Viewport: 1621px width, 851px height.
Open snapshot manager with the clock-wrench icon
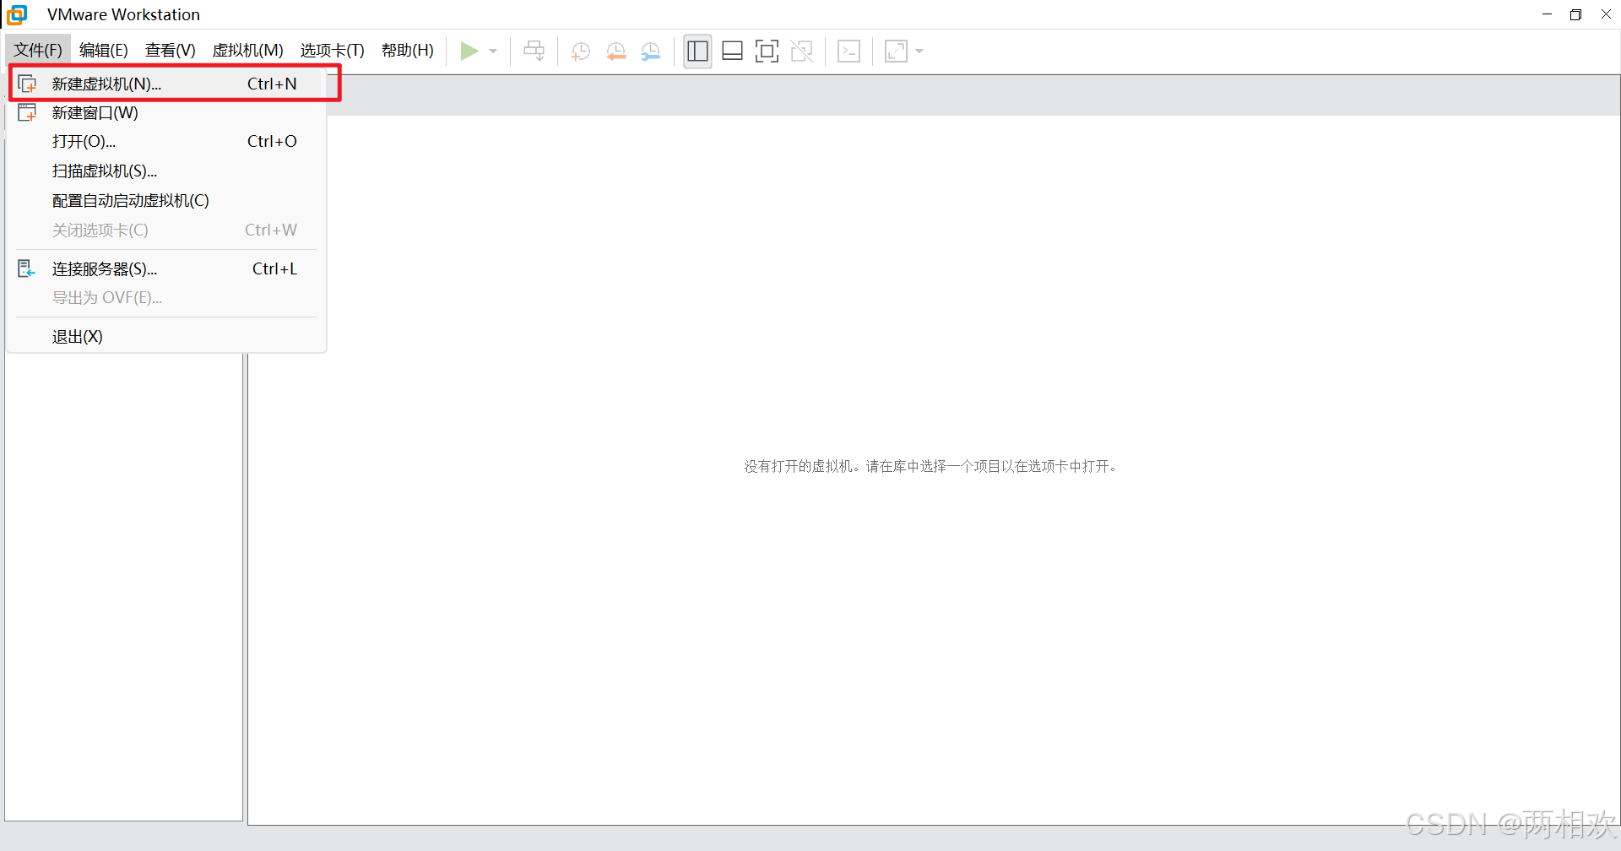(650, 51)
